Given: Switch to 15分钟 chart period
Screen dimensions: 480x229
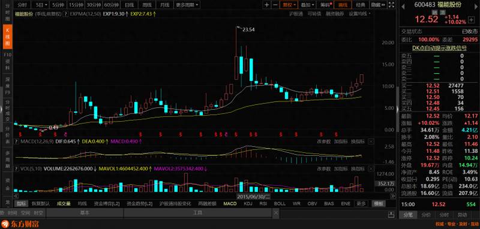Looking at the screenshot, I should 76,5.
